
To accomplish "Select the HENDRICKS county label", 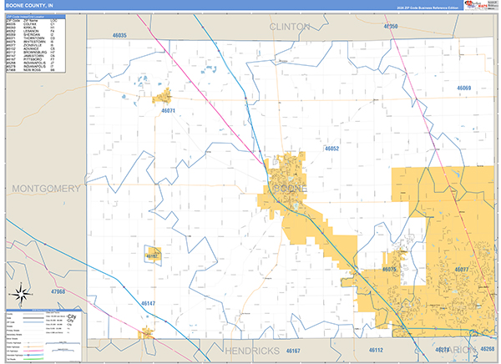I will 252,351.
